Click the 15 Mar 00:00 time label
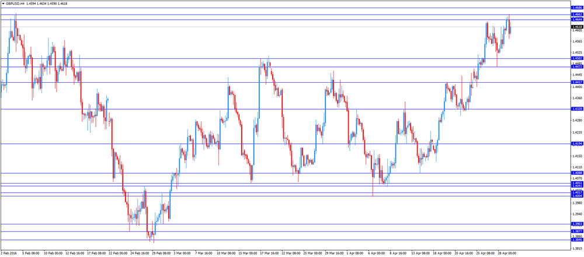 pyautogui.click(x=248, y=254)
